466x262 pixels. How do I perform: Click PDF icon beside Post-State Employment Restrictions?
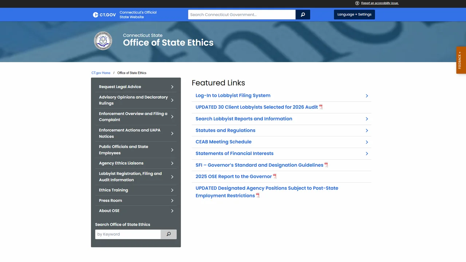(258, 196)
